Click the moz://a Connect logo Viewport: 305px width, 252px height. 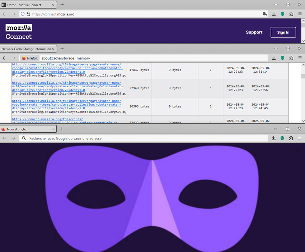pos(19,32)
